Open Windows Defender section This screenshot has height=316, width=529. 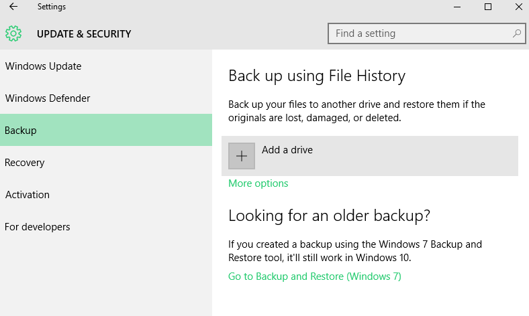click(106, 98)
